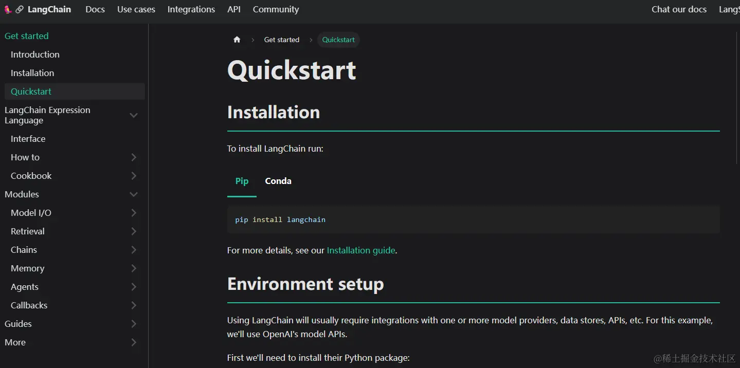Open the LangChain brand link
Image resolution: width=740 pixels, height=368 pixels.
click(49, 9)
